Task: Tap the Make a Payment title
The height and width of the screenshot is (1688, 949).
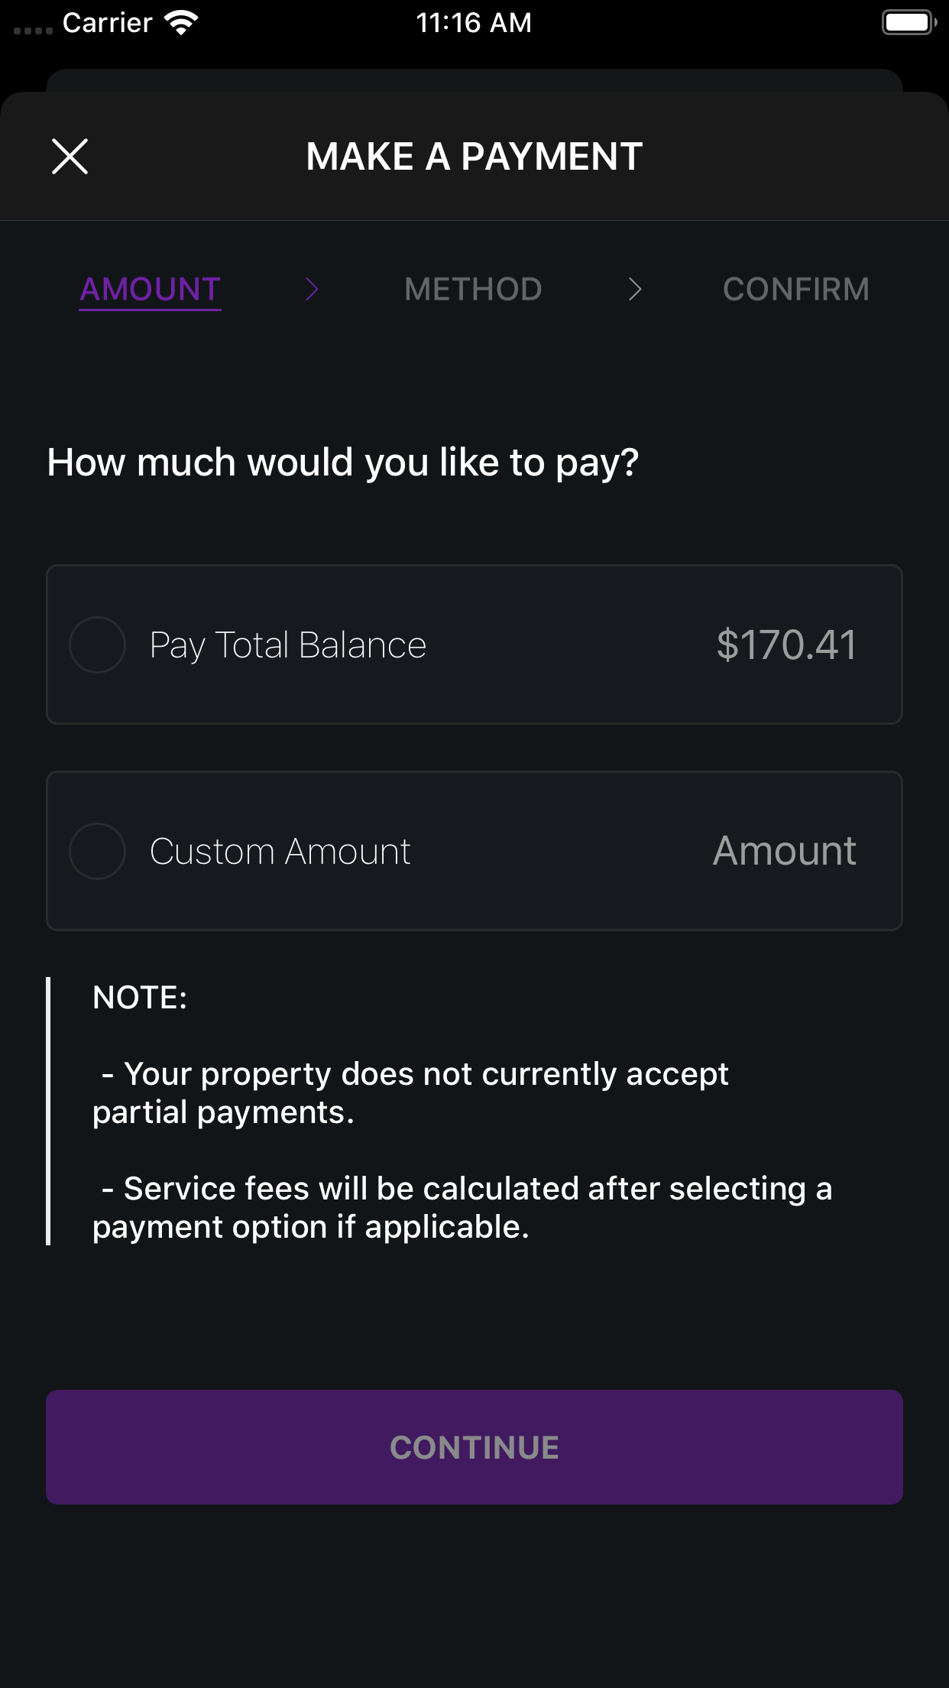Action: 474,157
